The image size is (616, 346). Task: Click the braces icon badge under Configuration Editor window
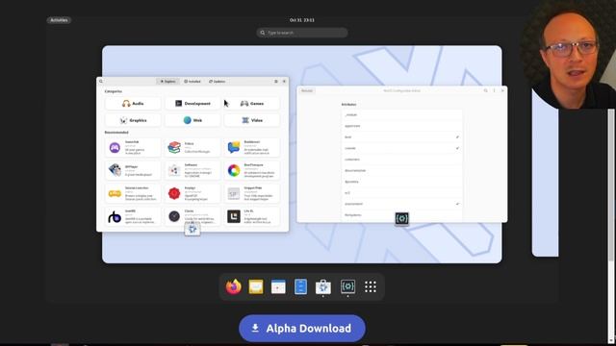pyautogui.click(x=401, y=218)
